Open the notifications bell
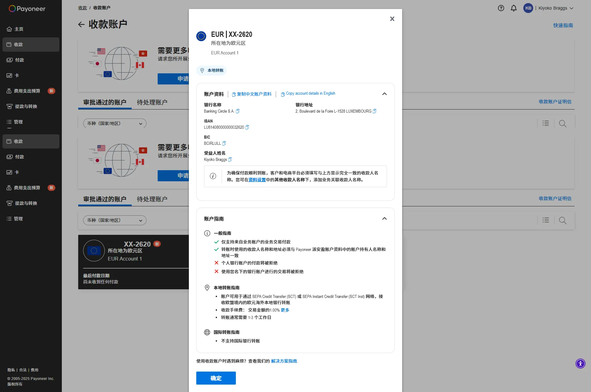The width and height of the screenshot is (591, 392). (x=514, y=8)
